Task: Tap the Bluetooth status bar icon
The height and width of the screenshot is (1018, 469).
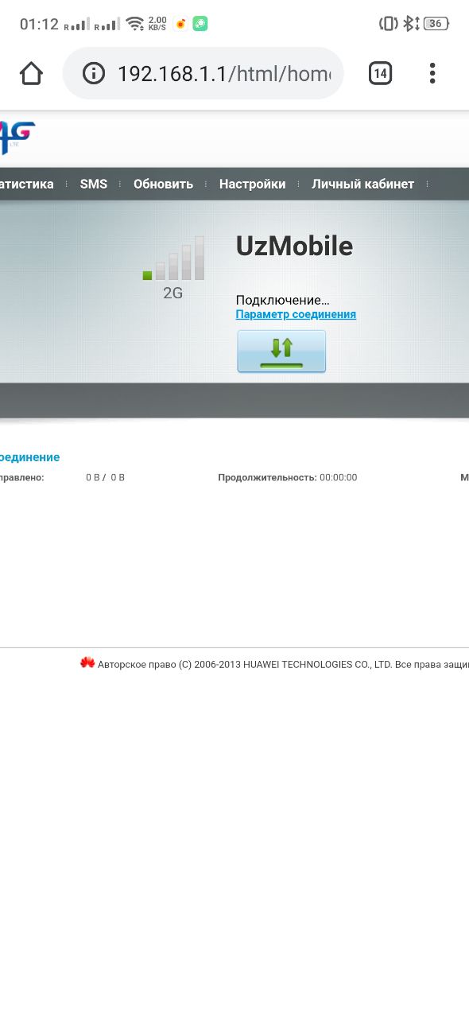Action: (409, 24)
